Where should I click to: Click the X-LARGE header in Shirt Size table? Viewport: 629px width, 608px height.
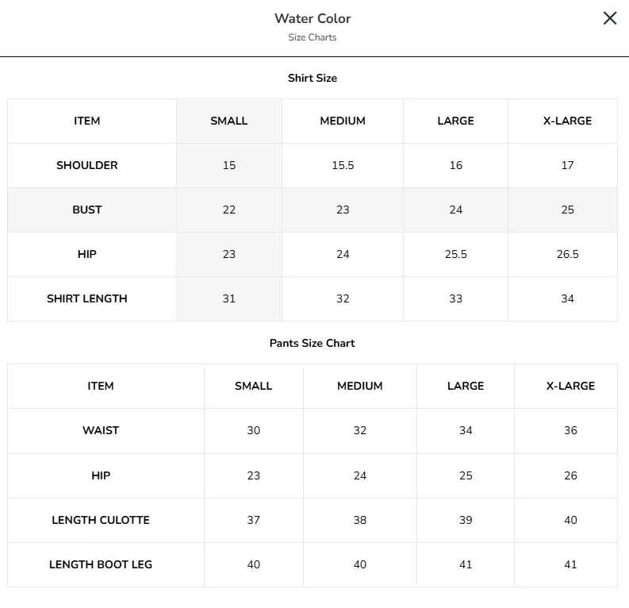click(567, 121)
